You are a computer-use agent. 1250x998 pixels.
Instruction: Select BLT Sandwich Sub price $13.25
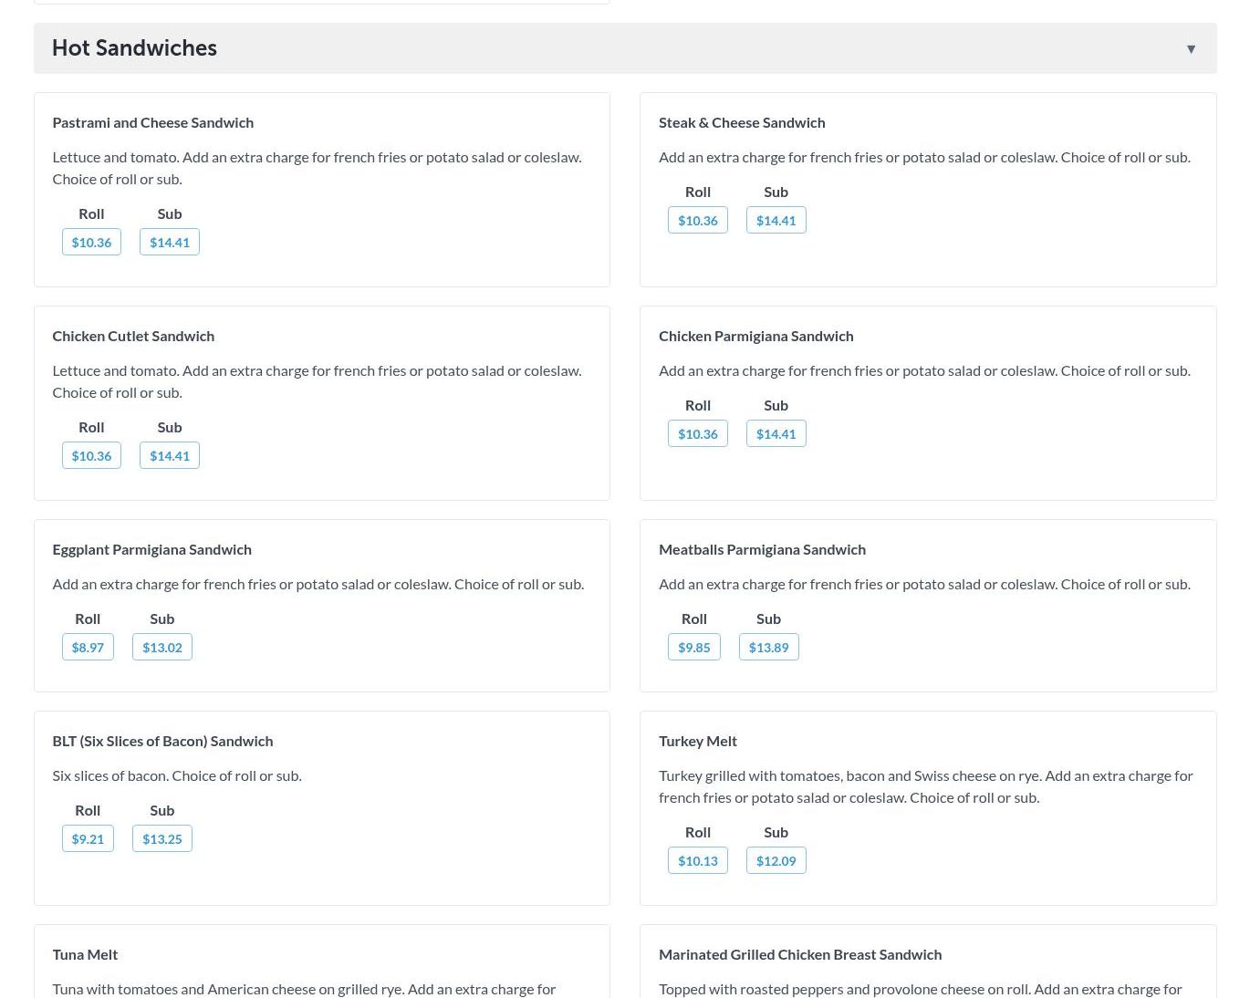tap(162, 839)
